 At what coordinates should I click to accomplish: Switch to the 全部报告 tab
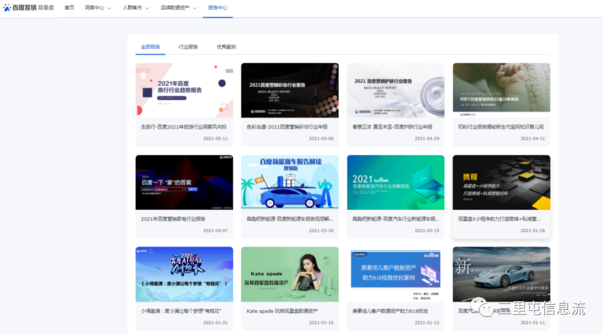click(x=150, y=47)
